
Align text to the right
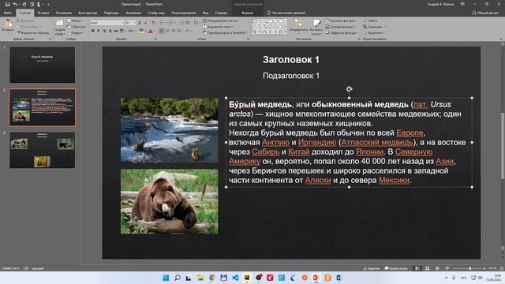pos(174,31)
